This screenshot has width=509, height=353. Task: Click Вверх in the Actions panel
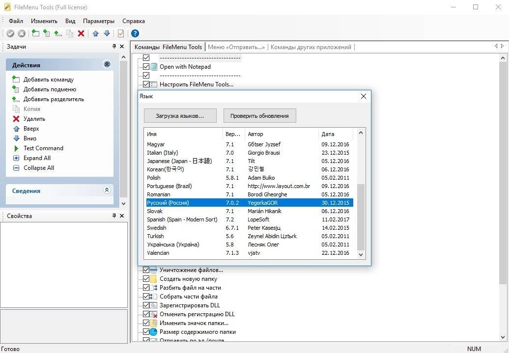click(x=31, y=129)
